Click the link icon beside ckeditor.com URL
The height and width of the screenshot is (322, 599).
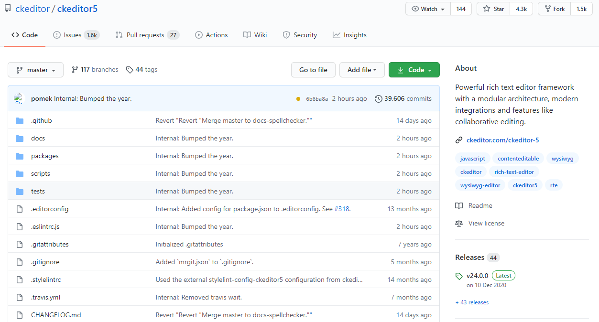pos(459,140)
